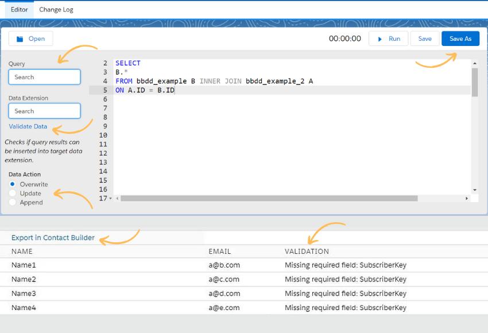Click the horizontal scrollbar right arrow
The width and height of the screenshot is (488, 333).
[x=467, y=198]
